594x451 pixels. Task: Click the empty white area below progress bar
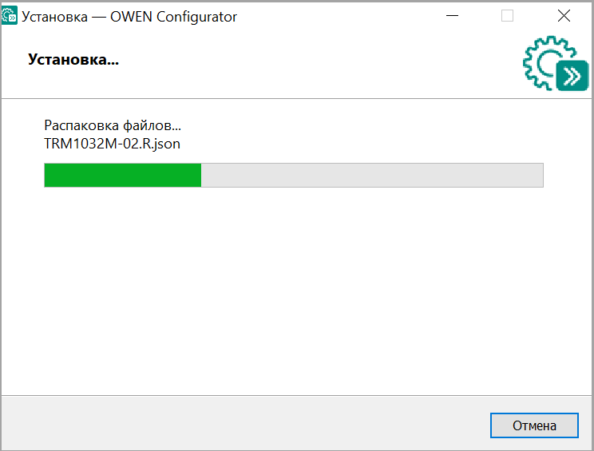294,288
